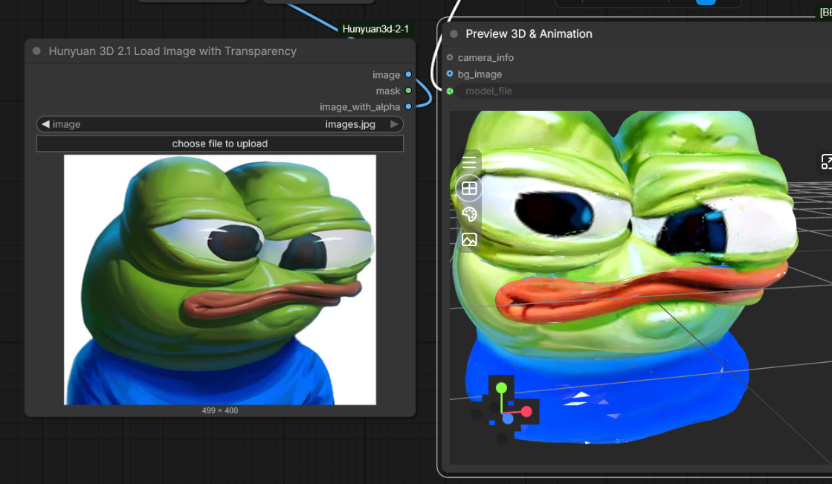Collapse the Hunyuan 3D Load Image node dot
Screen dimensions: 832x484
click(x=36, y=51)
